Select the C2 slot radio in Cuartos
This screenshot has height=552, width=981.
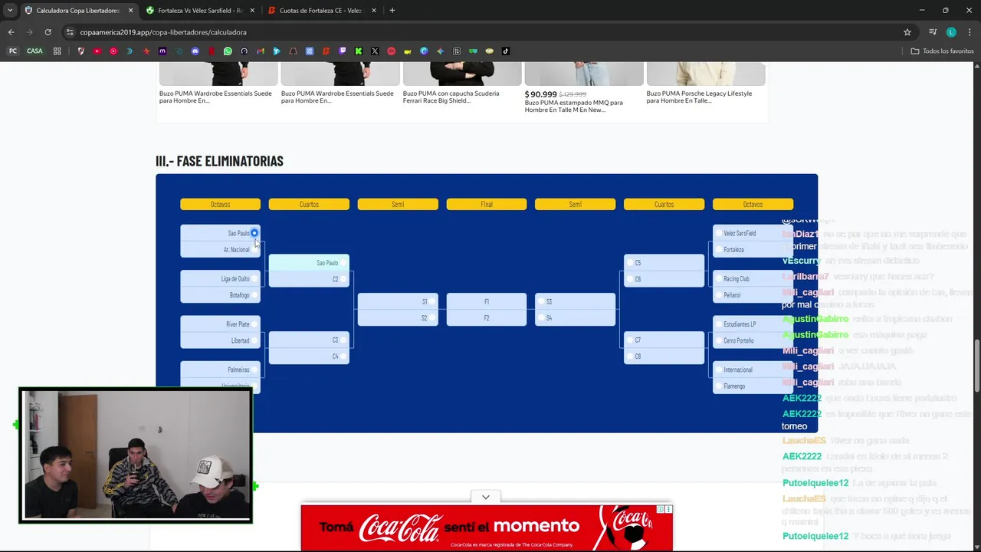(x=343, y=279)
